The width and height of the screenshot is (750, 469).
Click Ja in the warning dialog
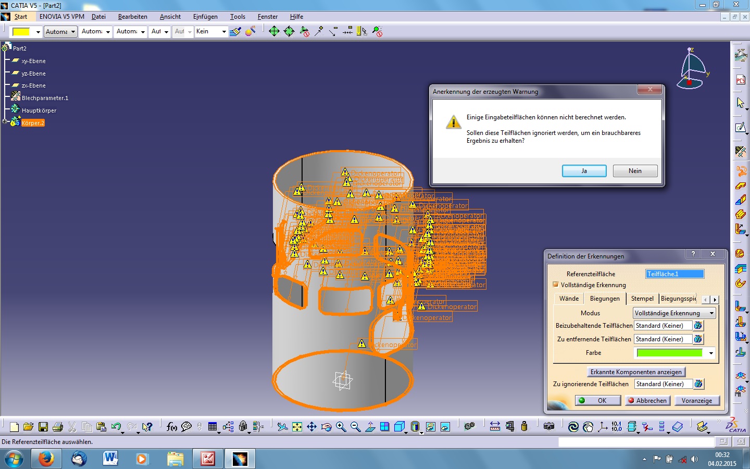[584, 171]
